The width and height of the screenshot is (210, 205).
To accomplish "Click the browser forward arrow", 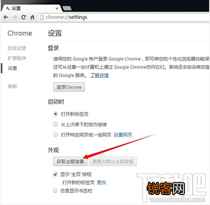I will pyautogui.click(x=15, y=17).
